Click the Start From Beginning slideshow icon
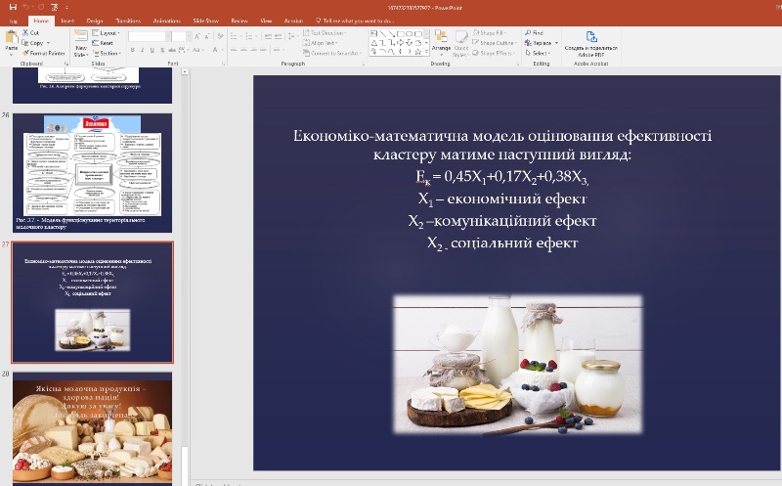Viewport: 782px width, 486px height. click(x=54, y=7)
